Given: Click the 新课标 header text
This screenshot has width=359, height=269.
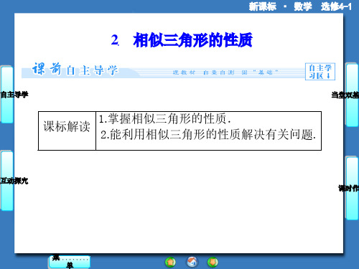Looking at the screenshot, I should point(263,6).
